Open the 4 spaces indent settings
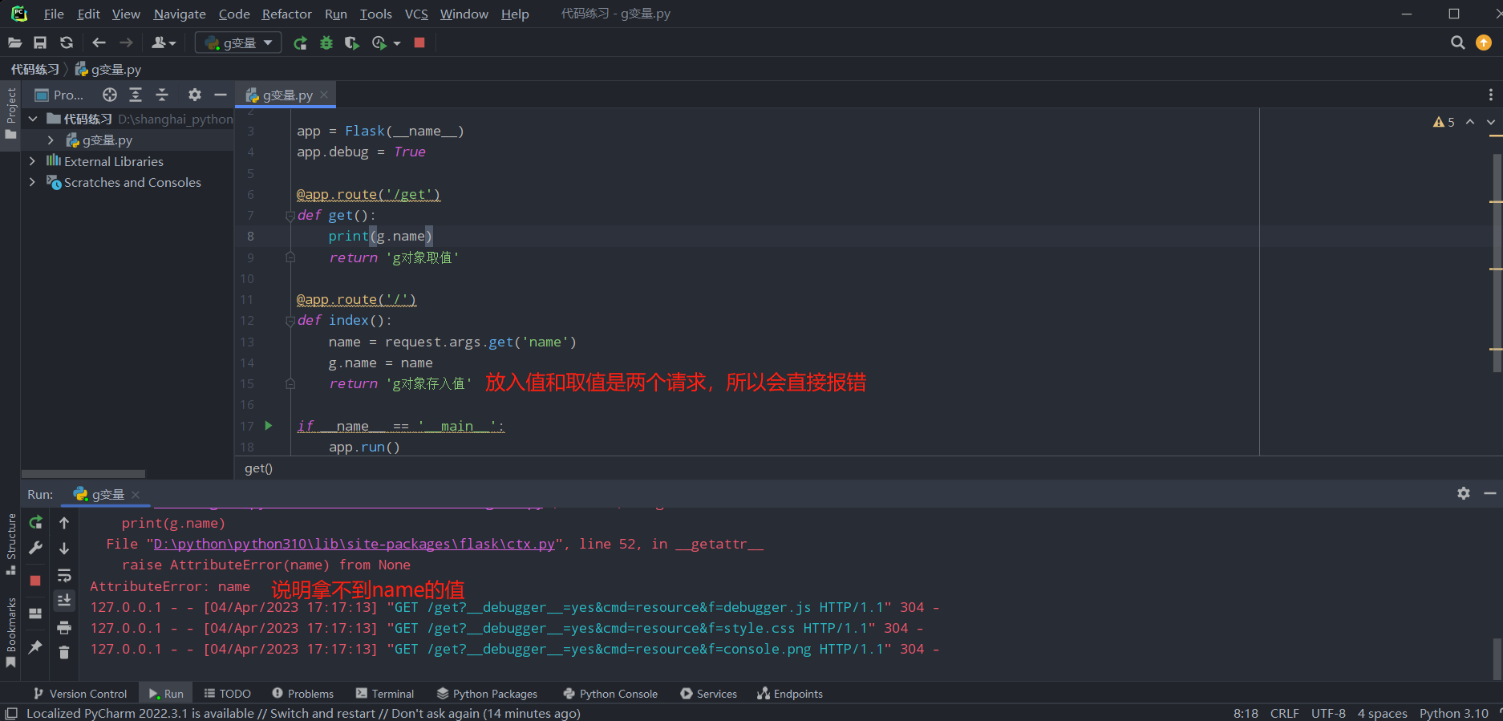The width and height of the screenshot is (1503, 721). pyautogui.click(x=1382, y=713)
